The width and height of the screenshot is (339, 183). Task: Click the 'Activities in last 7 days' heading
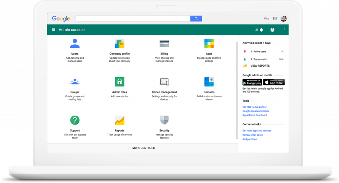point(257,43)
